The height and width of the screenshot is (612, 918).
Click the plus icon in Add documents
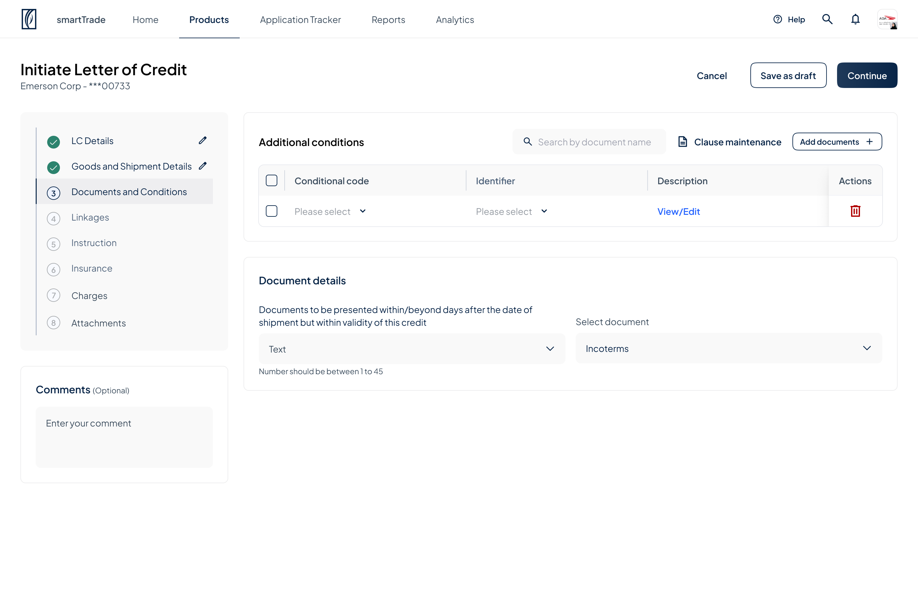870,142
